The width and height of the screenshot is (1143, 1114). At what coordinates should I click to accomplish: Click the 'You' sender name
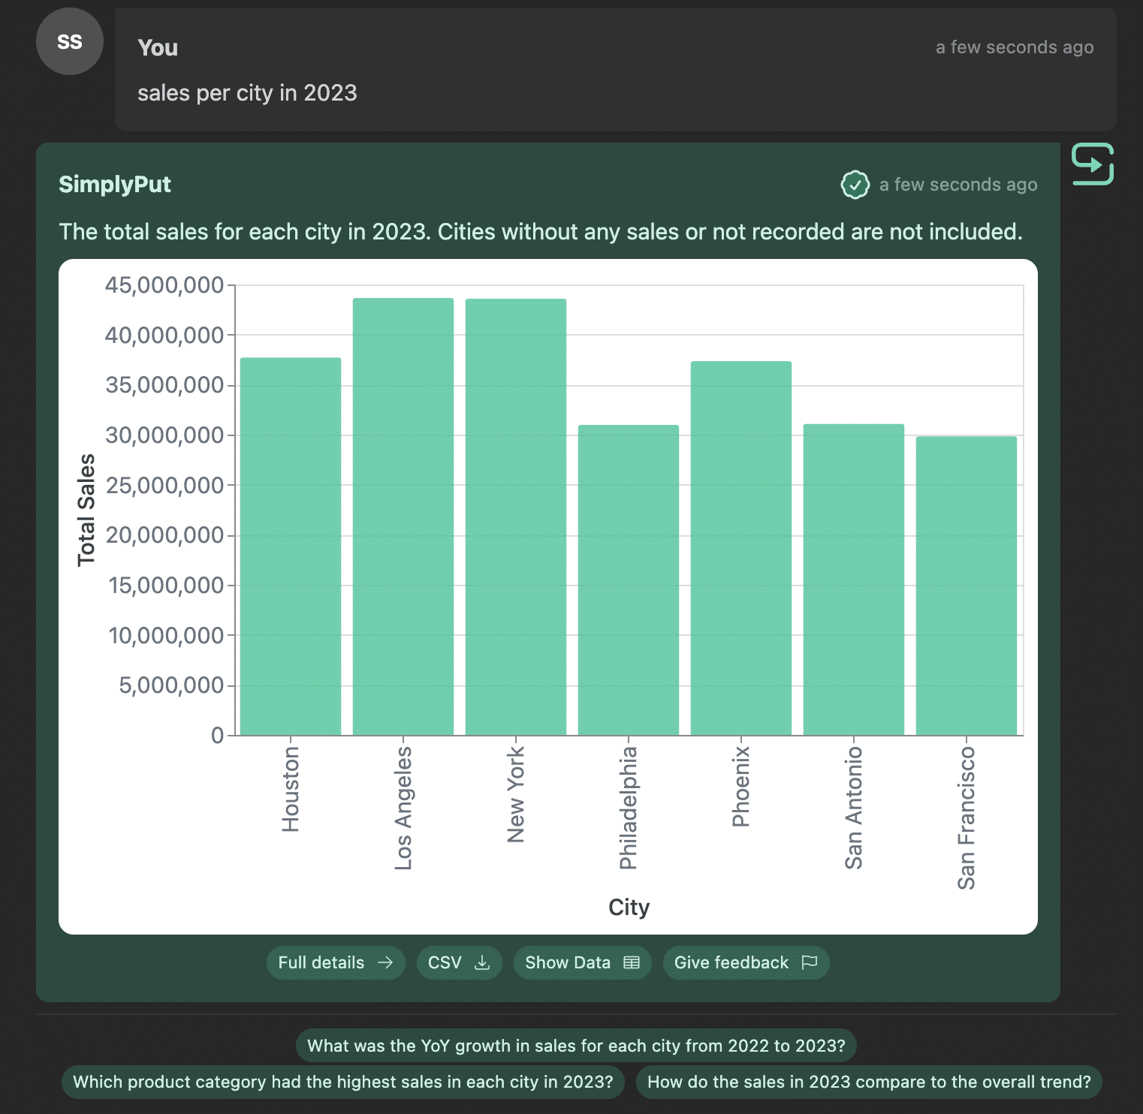point(158,47)
